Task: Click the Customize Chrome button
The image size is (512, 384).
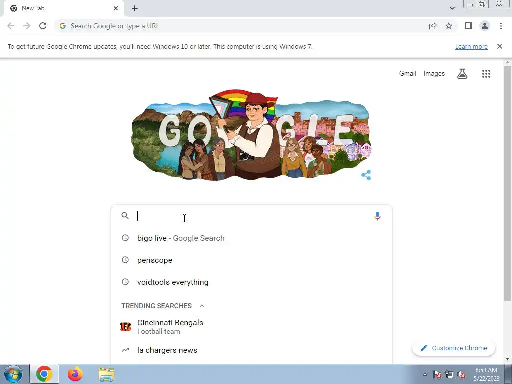Action: [x=454, y=348]
